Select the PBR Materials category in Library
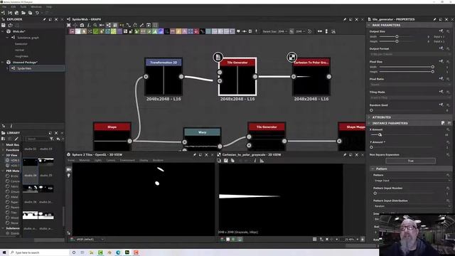 (x=13, y=171)
